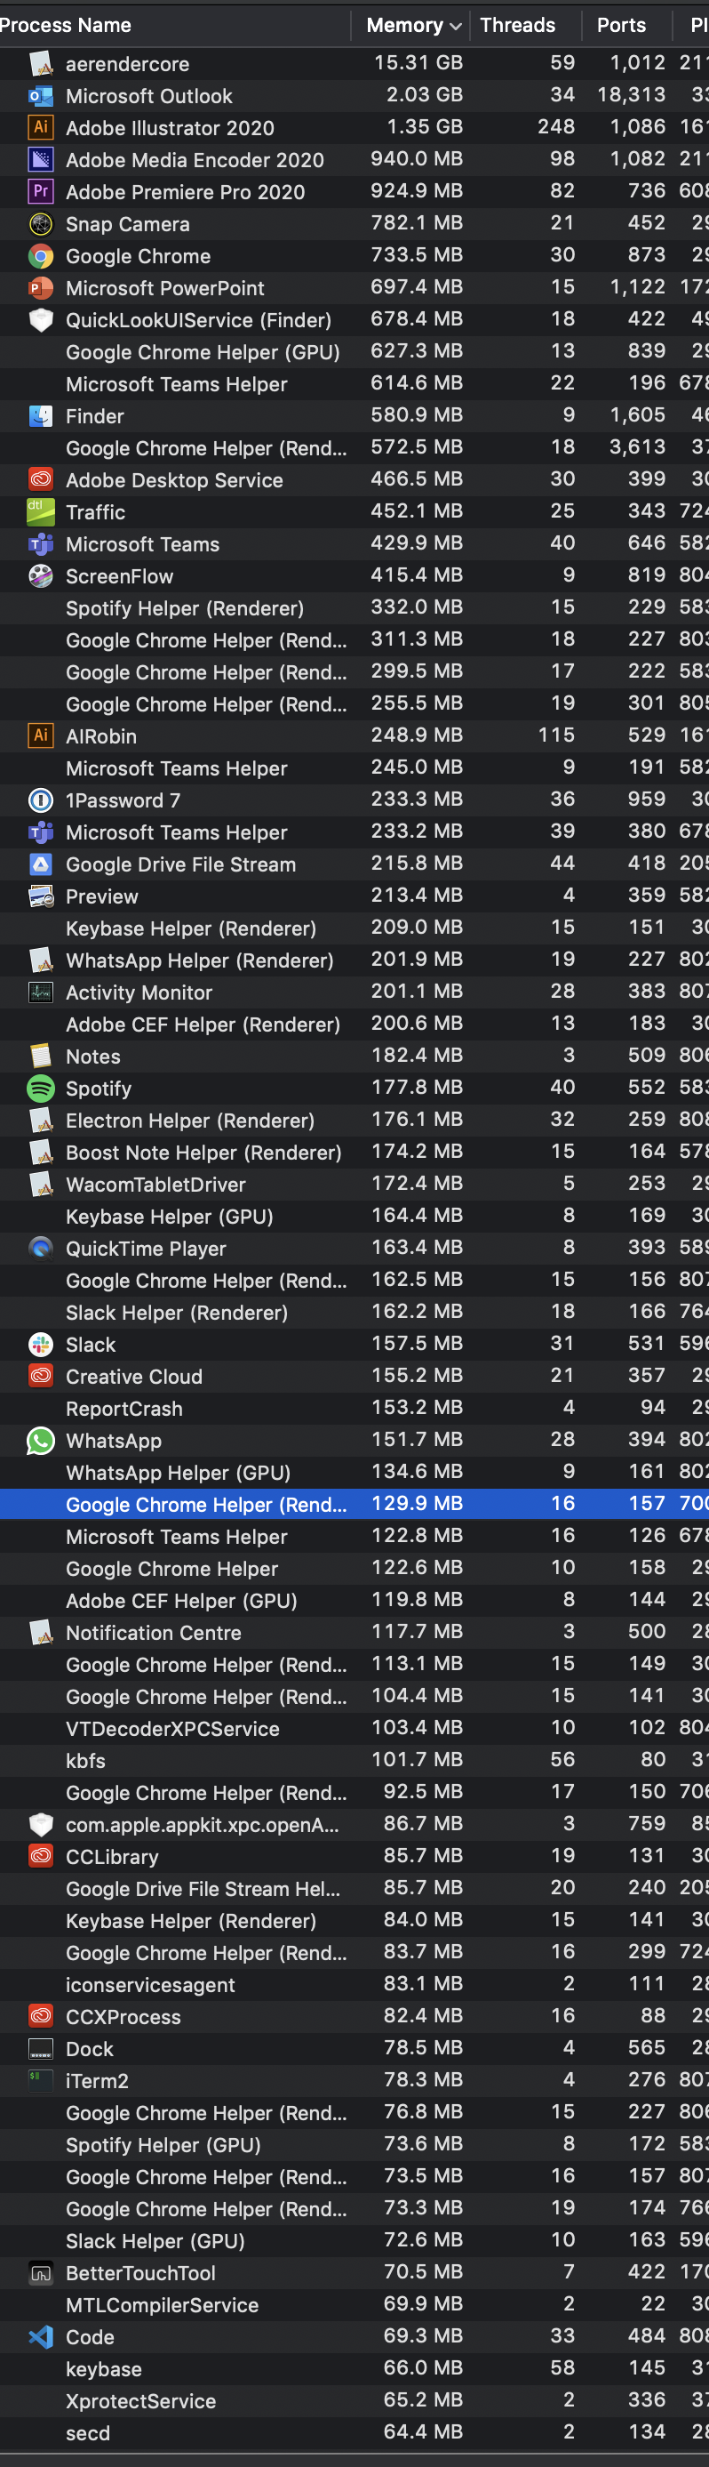Select the MTLCompilerService row
The height and width of the screenshot is (2467, 709).
coord(354,2304)
